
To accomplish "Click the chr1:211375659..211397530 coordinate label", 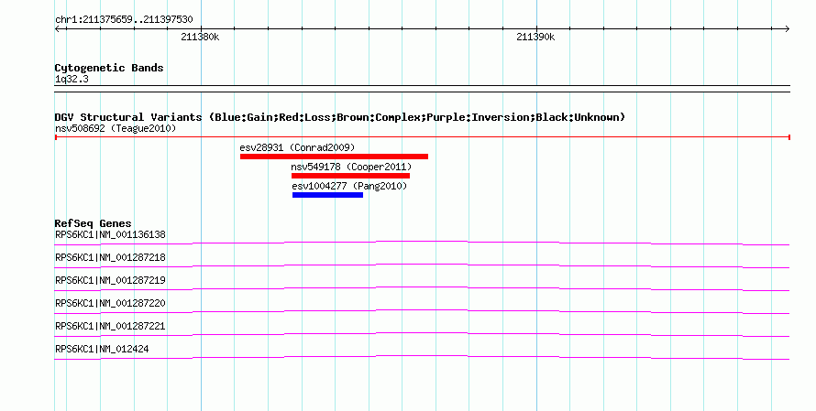I will pos(124,20).
